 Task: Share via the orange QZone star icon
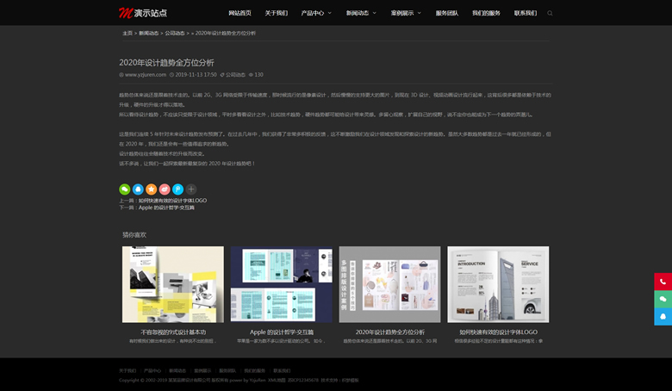click(x=151, y=189)
